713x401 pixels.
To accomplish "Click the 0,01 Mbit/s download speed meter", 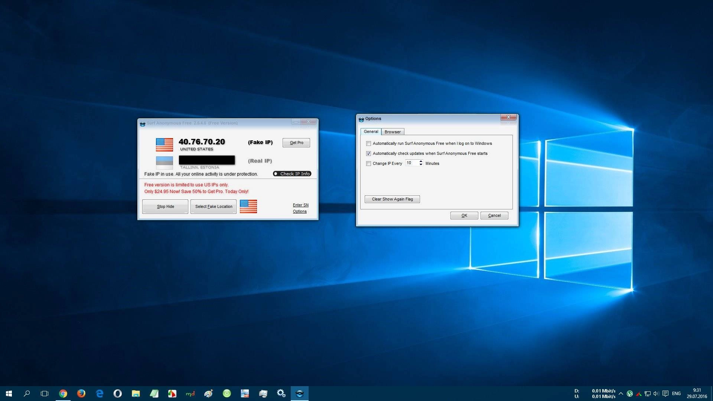I will [603, 391].
